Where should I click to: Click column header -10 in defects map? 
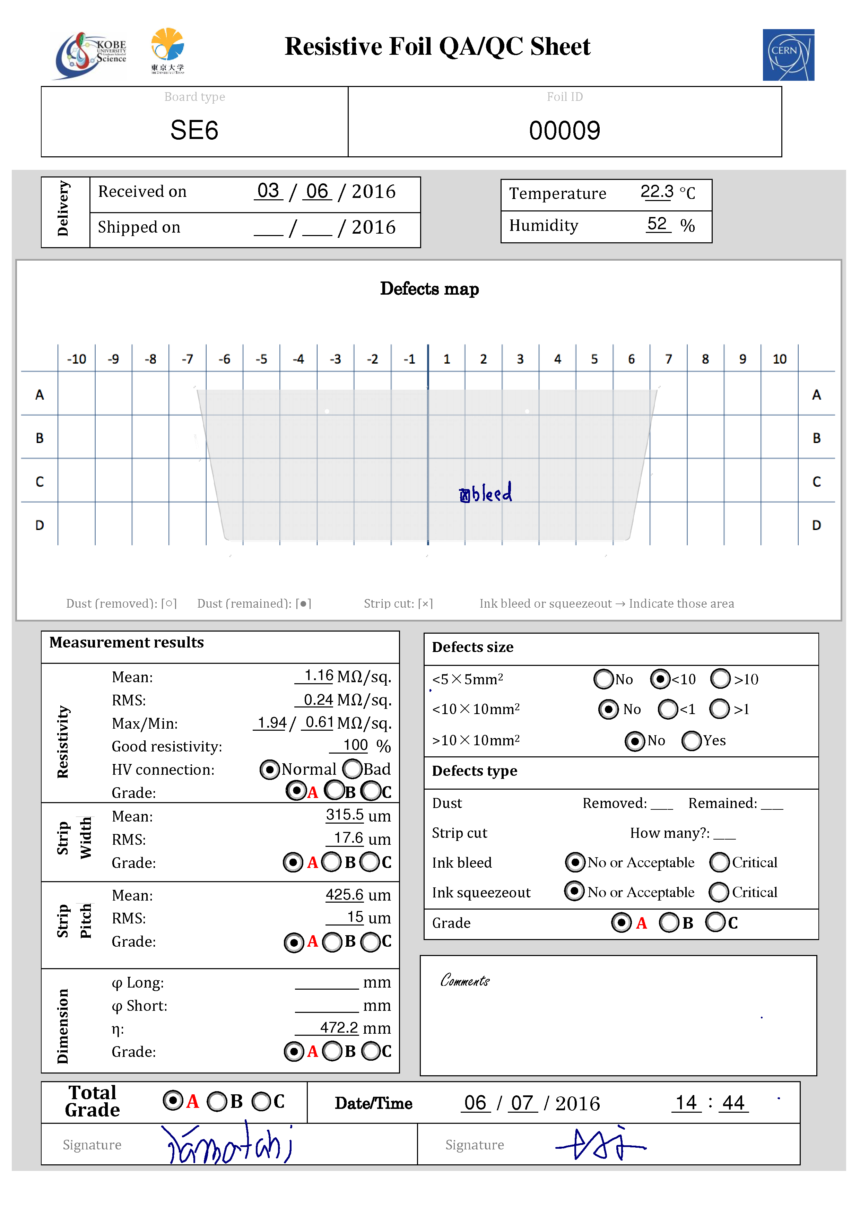[x=76, y=359]
